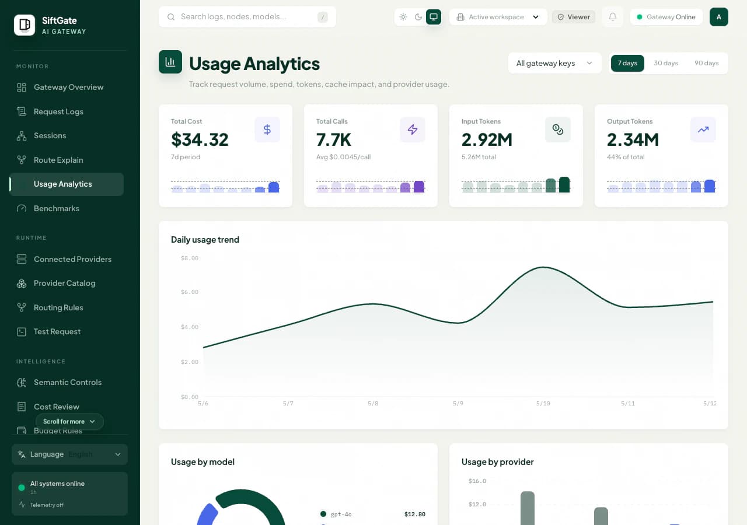The height and width of the screenshot is (525, 747).
Task: Switch to light theme sun toggle
Action: 403,17
